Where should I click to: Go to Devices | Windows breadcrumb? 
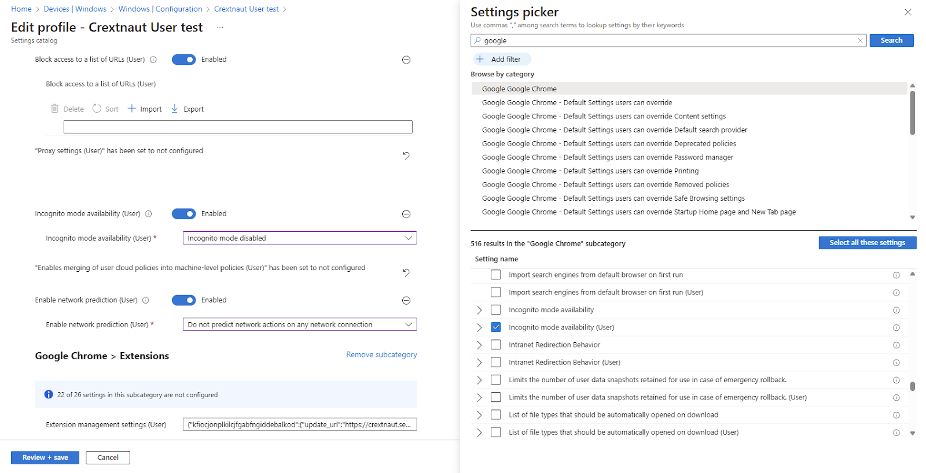pos(75,9)
